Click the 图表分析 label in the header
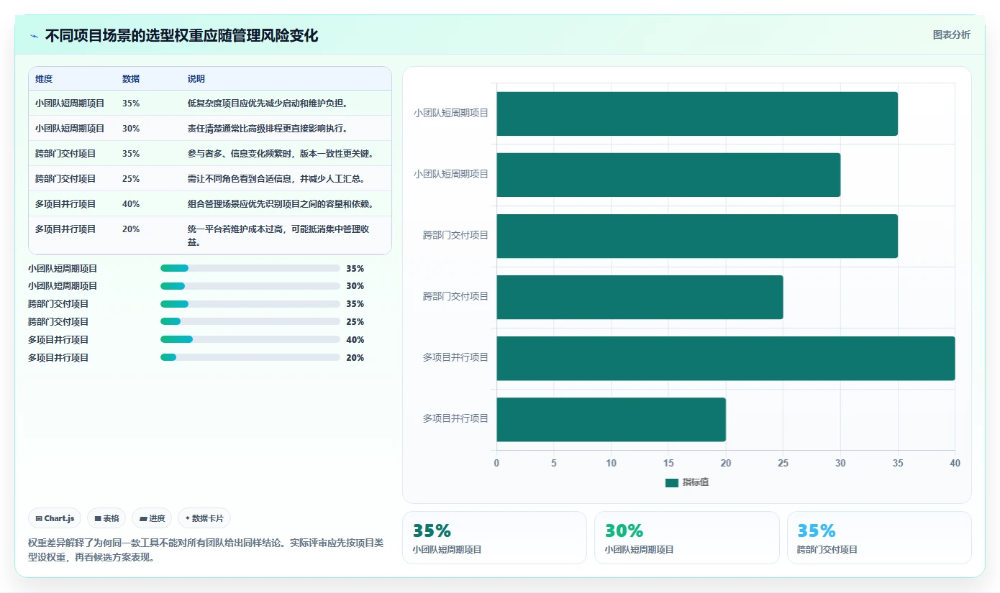 [951, 35]
